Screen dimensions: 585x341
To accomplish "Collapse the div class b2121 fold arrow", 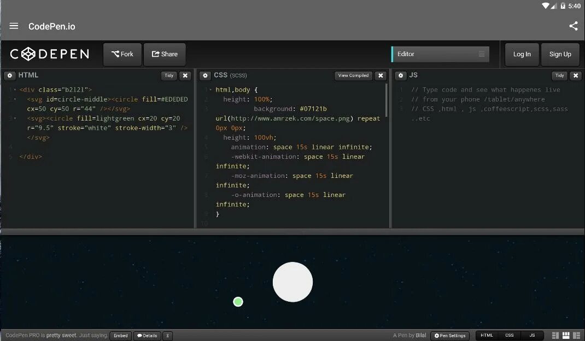I will (x=15, y=89).
